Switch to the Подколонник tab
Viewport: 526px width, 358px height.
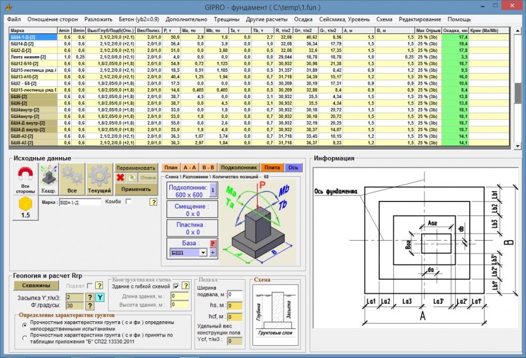238,167
